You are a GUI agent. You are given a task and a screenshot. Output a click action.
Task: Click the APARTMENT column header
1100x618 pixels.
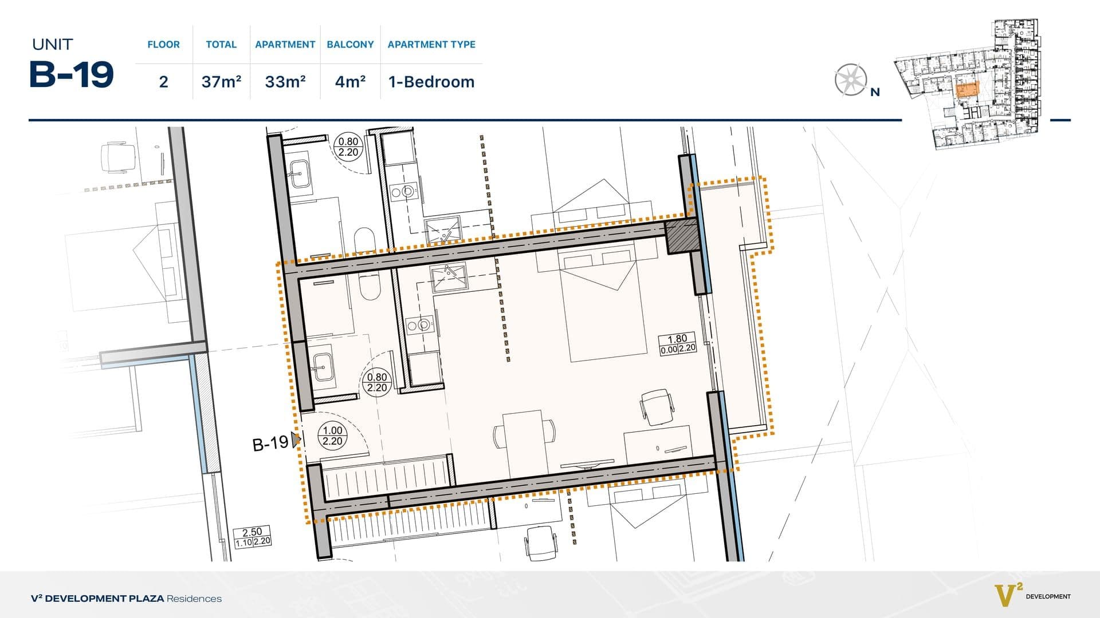click(285, 45)
